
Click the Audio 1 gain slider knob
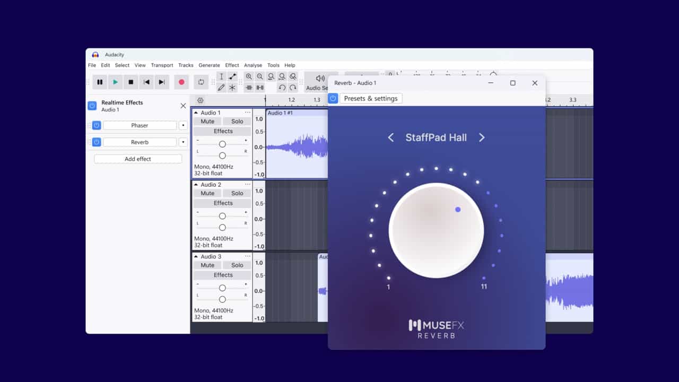point(222,144)
